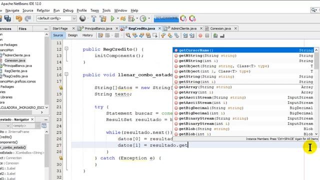320x180 pixels.
Task: Select RegCliente.java in project tree
Action: point(15,71)
